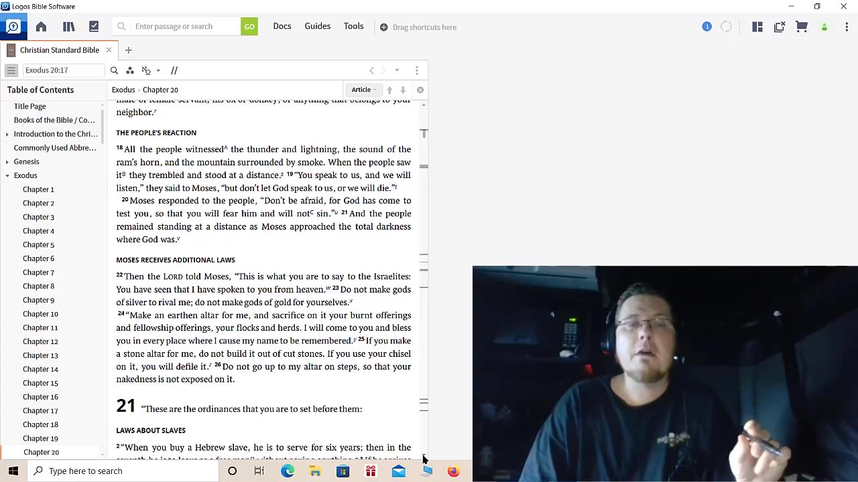Open the Tools menu
The height and width of the screenshot is (482, 858).
[x=354, y=26]
